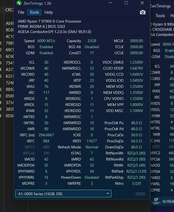Click the AGESA ComboAm5PI version text

tap(54, 32)
